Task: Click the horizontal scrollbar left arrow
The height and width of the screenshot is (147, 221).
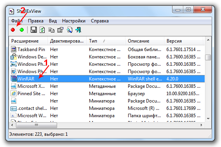Action: (x=12, y=125)
